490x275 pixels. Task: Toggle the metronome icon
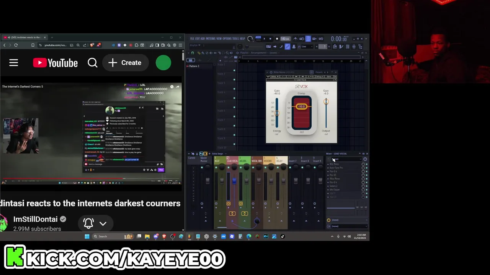(x=295, y=39)
